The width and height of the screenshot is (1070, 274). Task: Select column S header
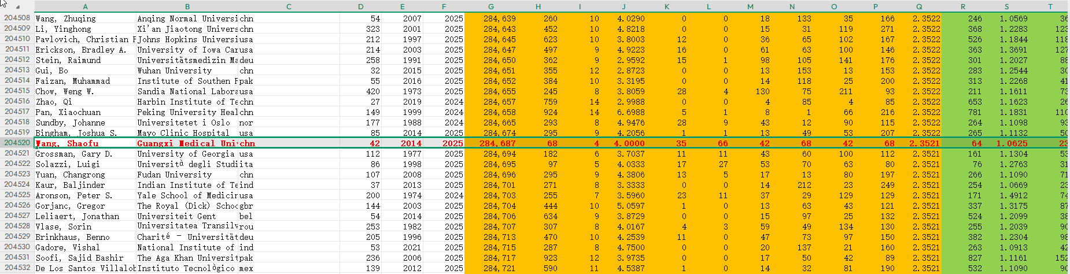pos(1006,6)
